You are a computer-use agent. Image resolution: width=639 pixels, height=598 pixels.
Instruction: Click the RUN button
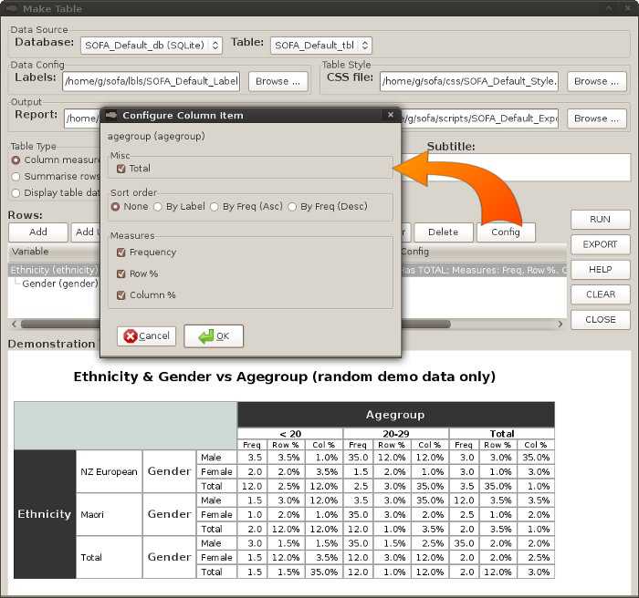click(x=601, y=220)
